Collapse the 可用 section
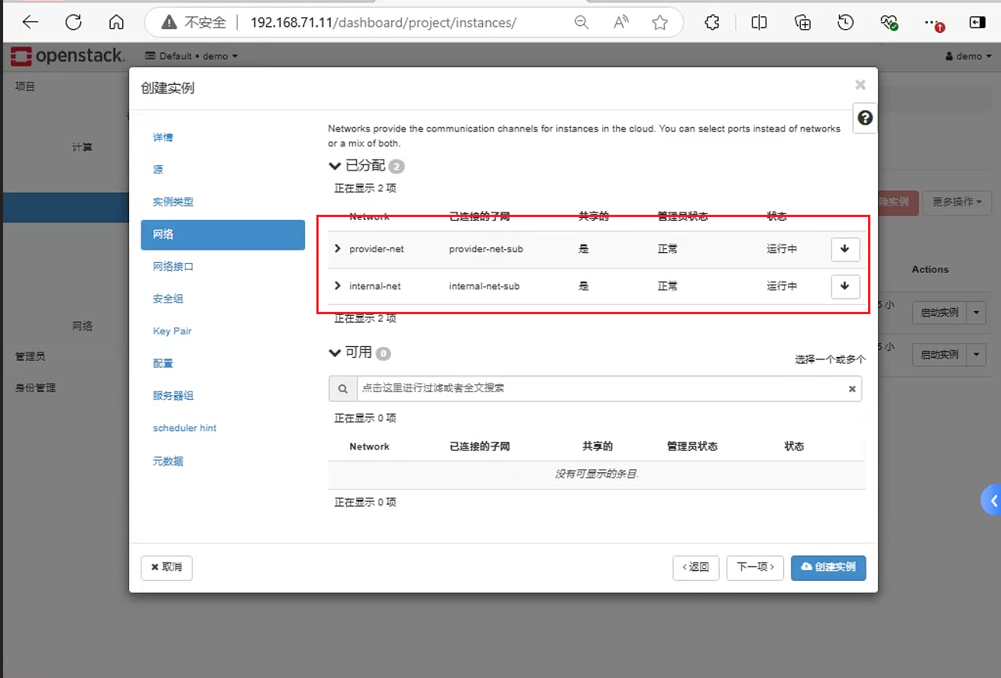The width and height of the screenshot is (1001, 678). 334,352
